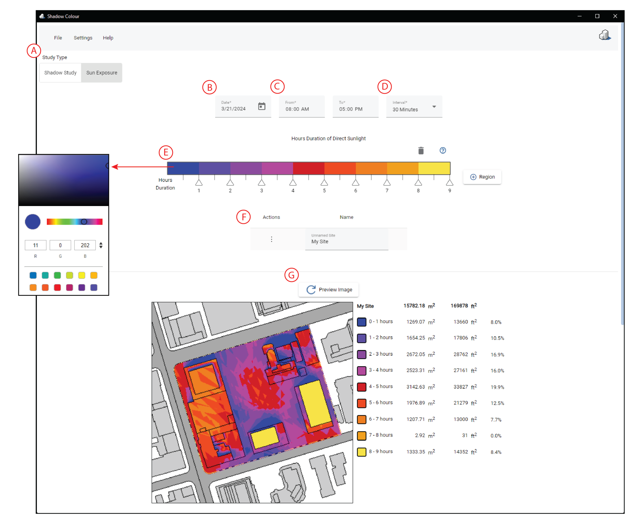Open the three-dot actions menu for My Site
The width and height of the screenshot is (635, 523).
[271, 239]
